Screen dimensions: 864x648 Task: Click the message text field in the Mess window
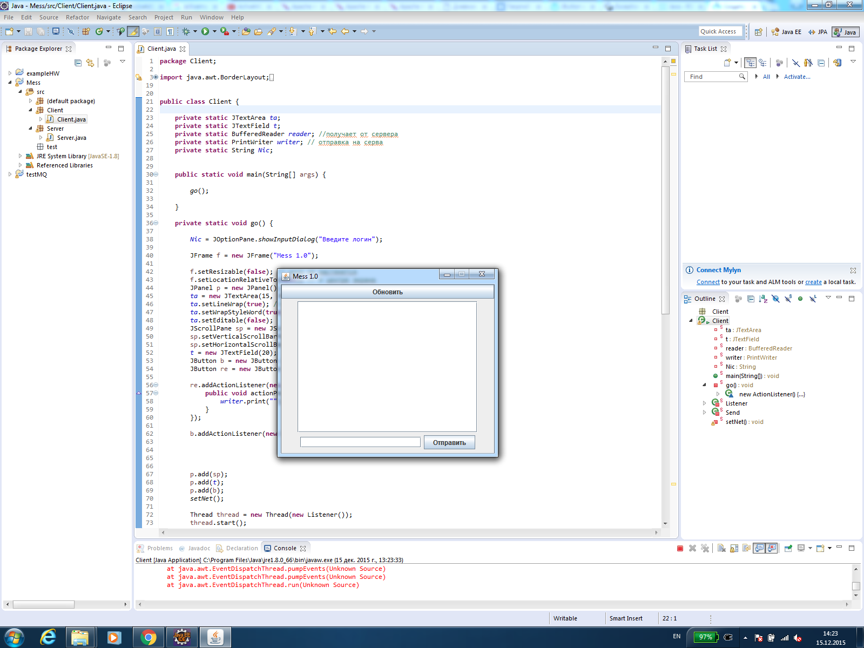(360, 442)
